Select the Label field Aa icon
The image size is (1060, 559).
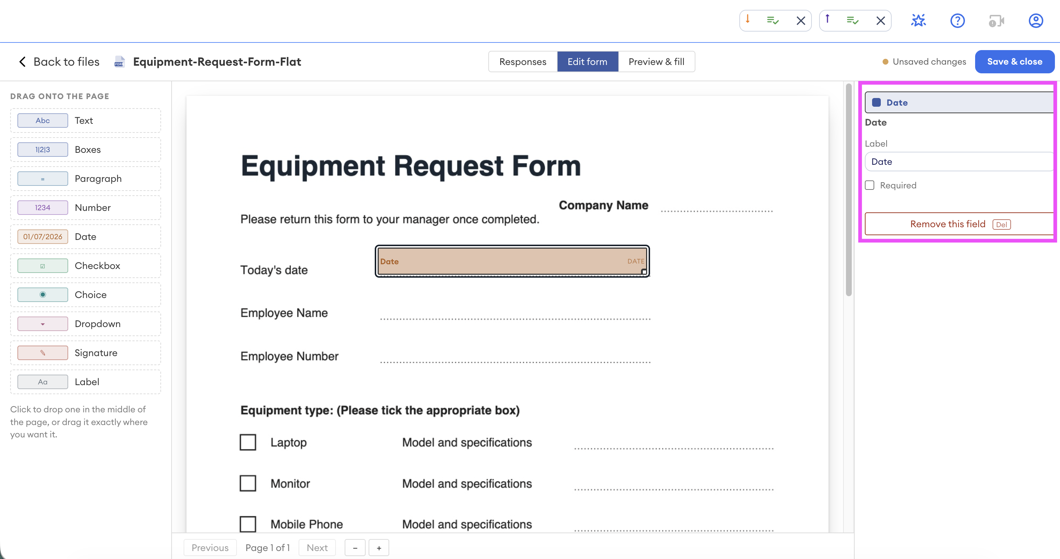43,382
